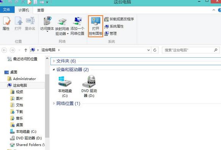
Task: Click Add a network location (添加一个网络位置)
Action: point(77,26)
